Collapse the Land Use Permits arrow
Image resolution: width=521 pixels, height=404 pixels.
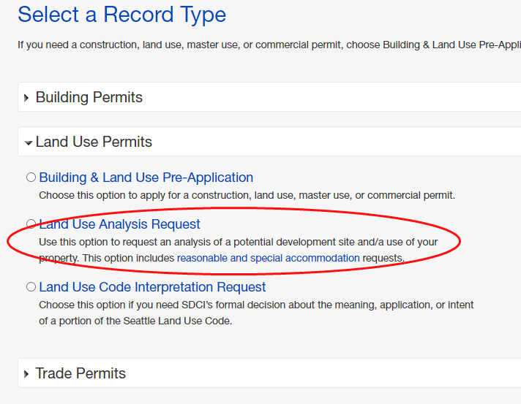point(29,142)
